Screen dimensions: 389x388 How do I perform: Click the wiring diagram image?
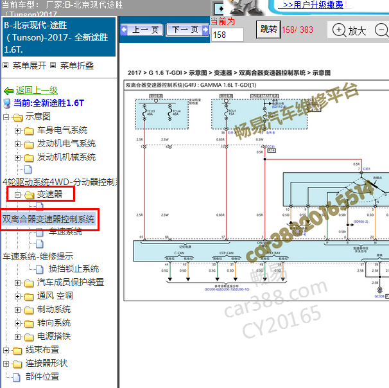click(x=256, y=191)
